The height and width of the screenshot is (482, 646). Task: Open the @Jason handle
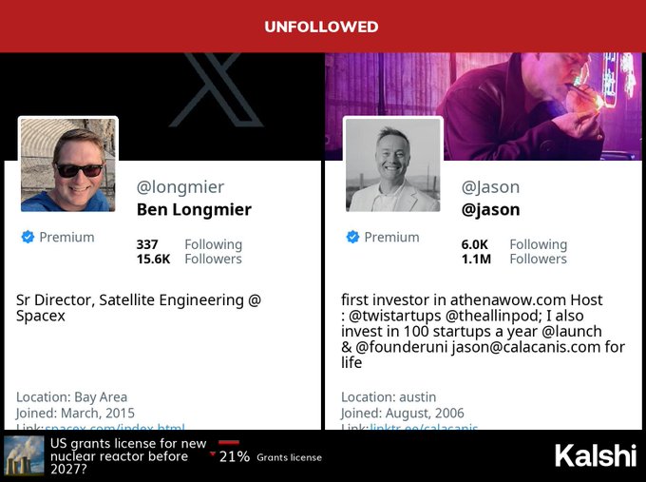[x=490, y=187]
